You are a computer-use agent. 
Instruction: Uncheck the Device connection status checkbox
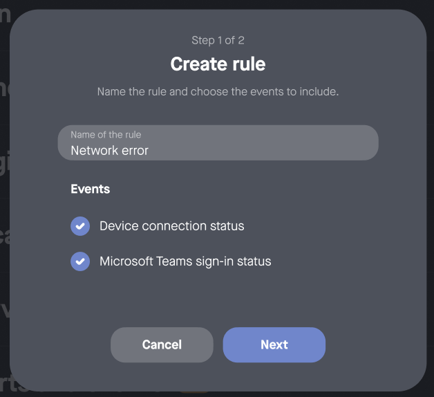click(x=80, y=226)
